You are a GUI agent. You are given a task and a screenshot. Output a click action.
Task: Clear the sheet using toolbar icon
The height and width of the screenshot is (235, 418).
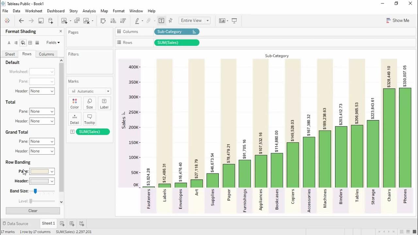(x=87, y=21)
